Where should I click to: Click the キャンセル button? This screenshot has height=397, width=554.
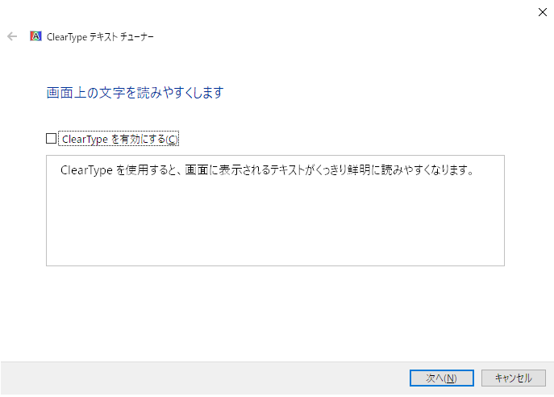(x=514, y=378)
